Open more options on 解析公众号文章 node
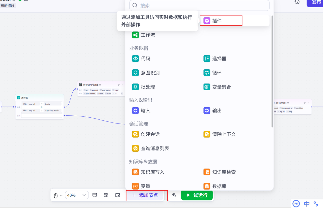 122,85
